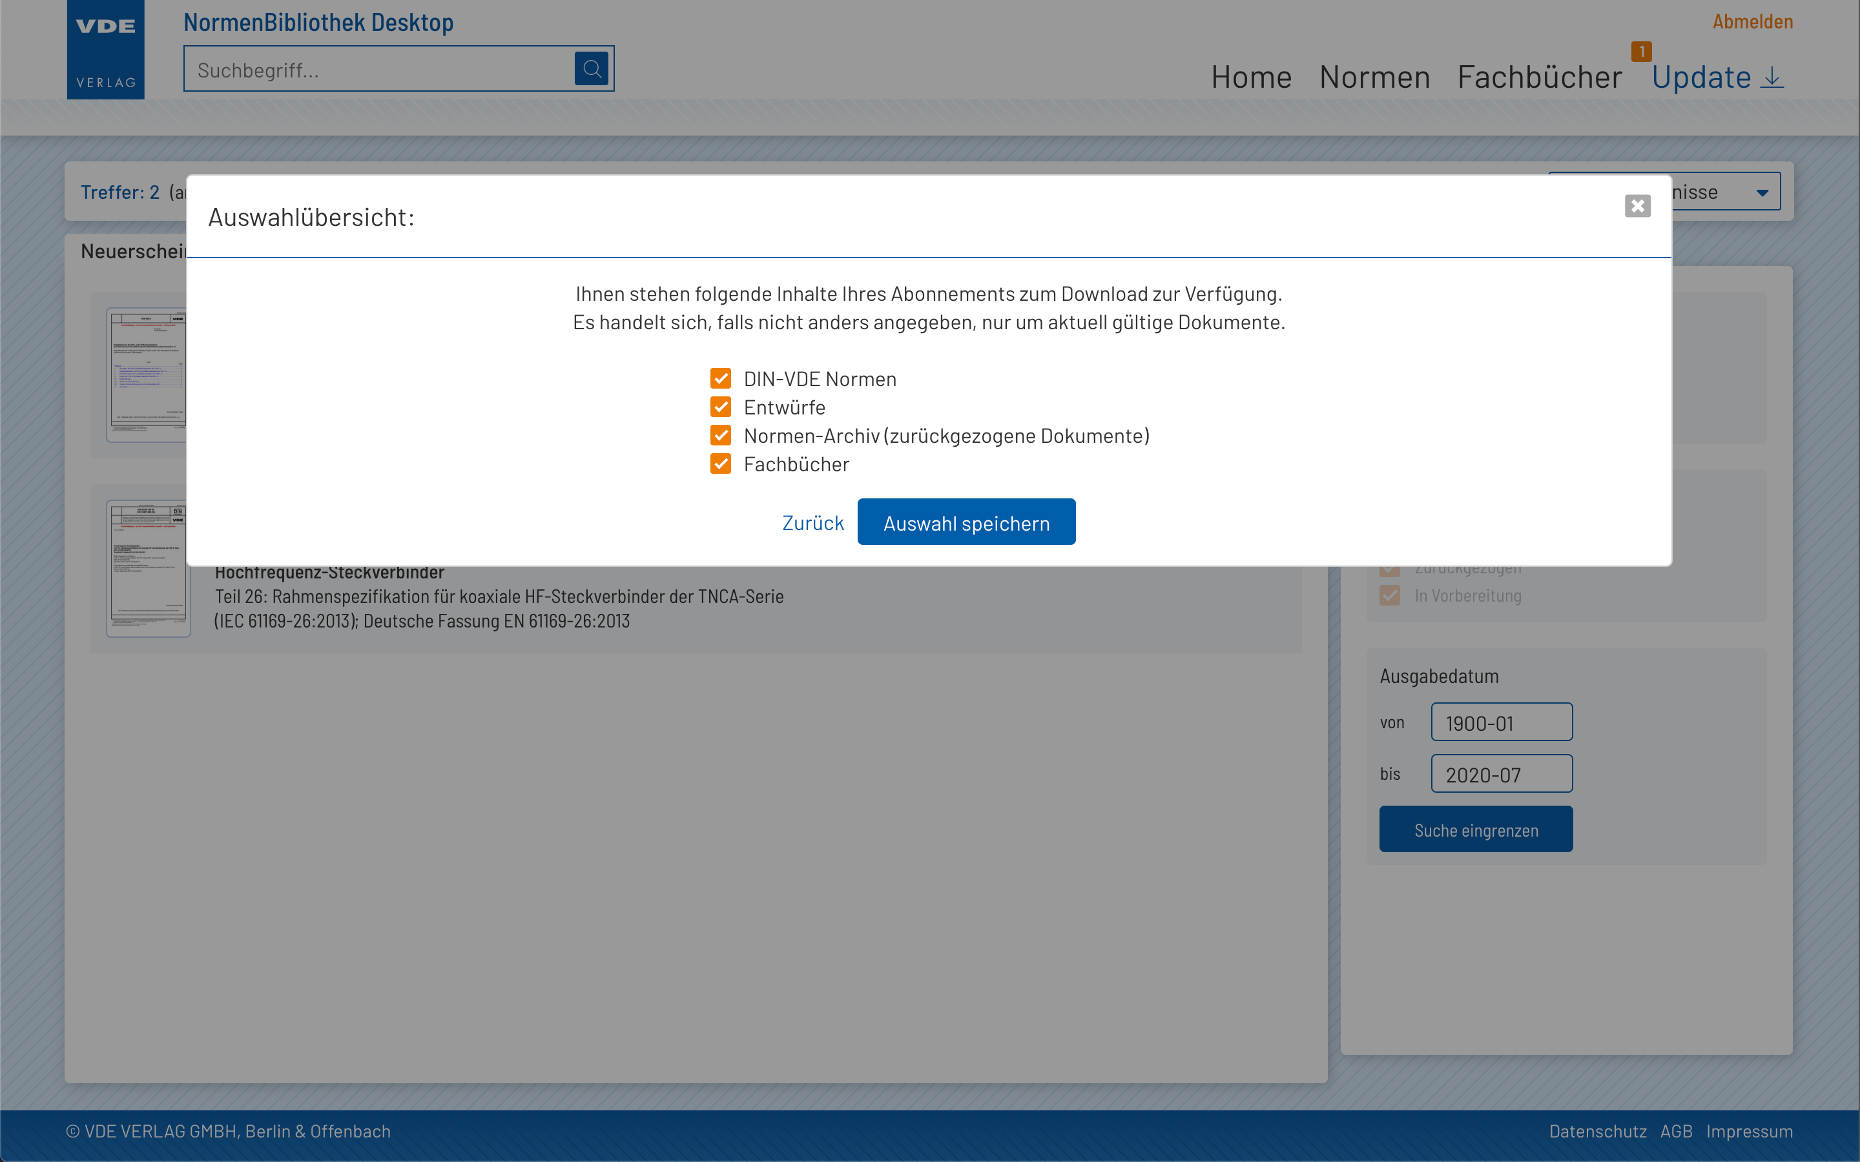Screen dimensions: 1860x1162
Task: Close the Auswahlübersicht dialog
Action: click(1637, 206)
